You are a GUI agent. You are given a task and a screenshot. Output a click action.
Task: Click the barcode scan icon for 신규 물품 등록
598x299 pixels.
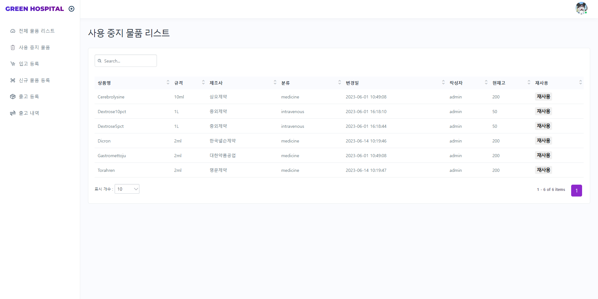(x=13, y=80)
